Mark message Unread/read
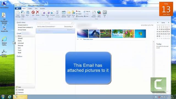This screenshot has width=176, height=99. 68,14
